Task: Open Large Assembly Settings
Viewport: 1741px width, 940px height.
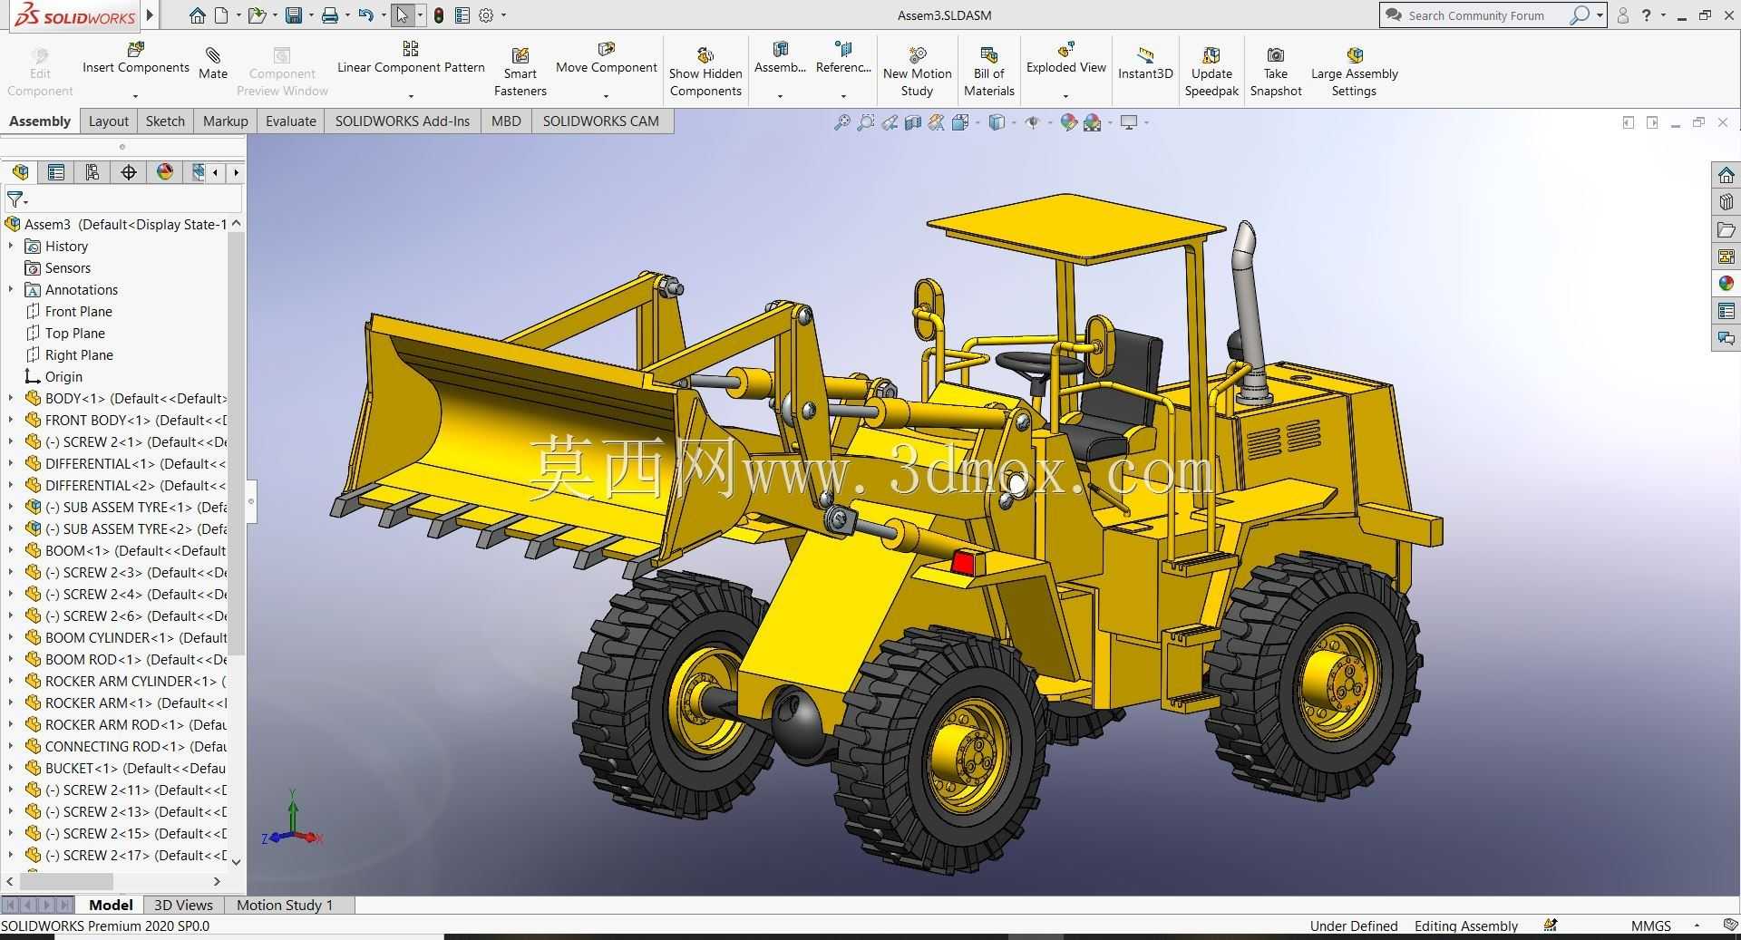Action: (x=1355, y=73)
